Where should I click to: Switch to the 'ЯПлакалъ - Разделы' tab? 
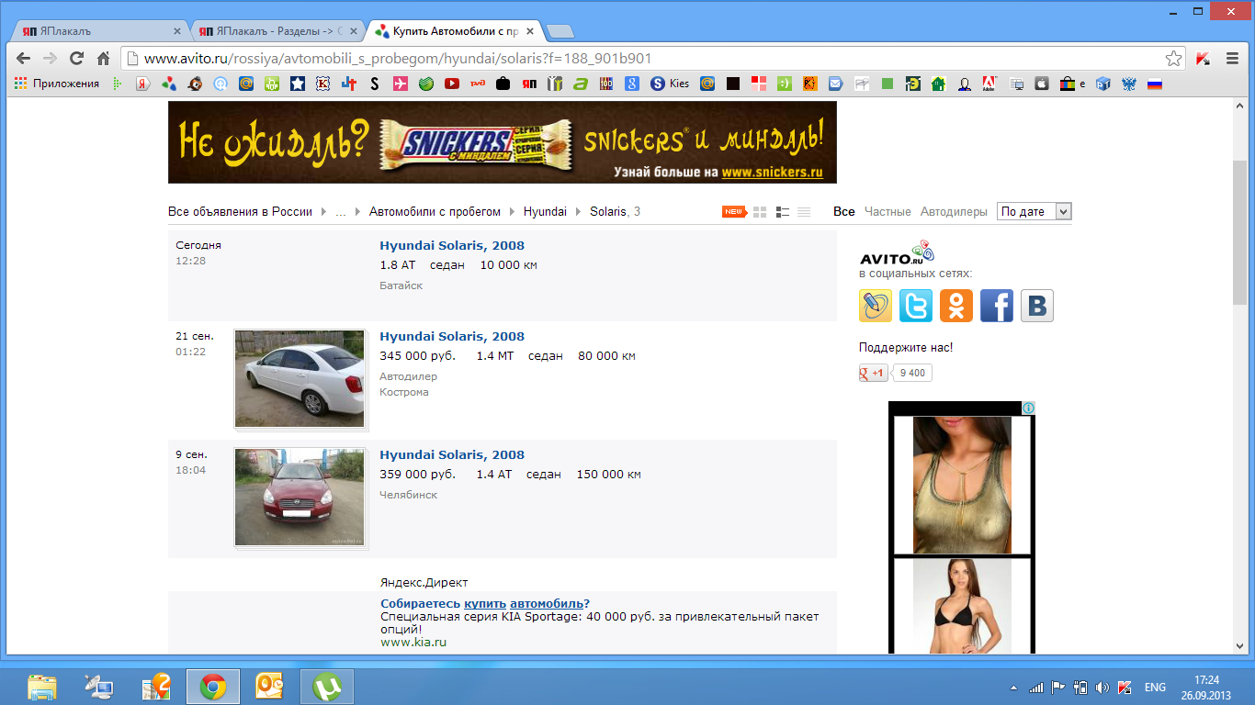276,31
